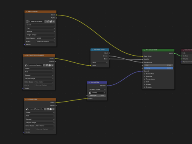Click Color output socket of BASE COLOR node
The height and width of the screenshot is (144, 192).
tap(56, 15)
